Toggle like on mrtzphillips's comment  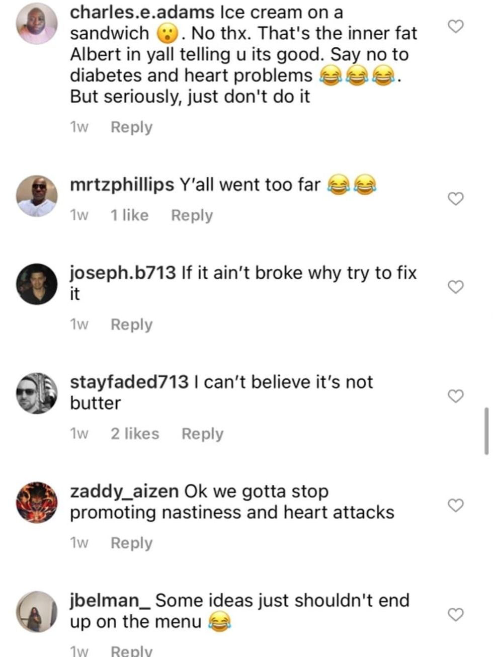coord(455,199)
